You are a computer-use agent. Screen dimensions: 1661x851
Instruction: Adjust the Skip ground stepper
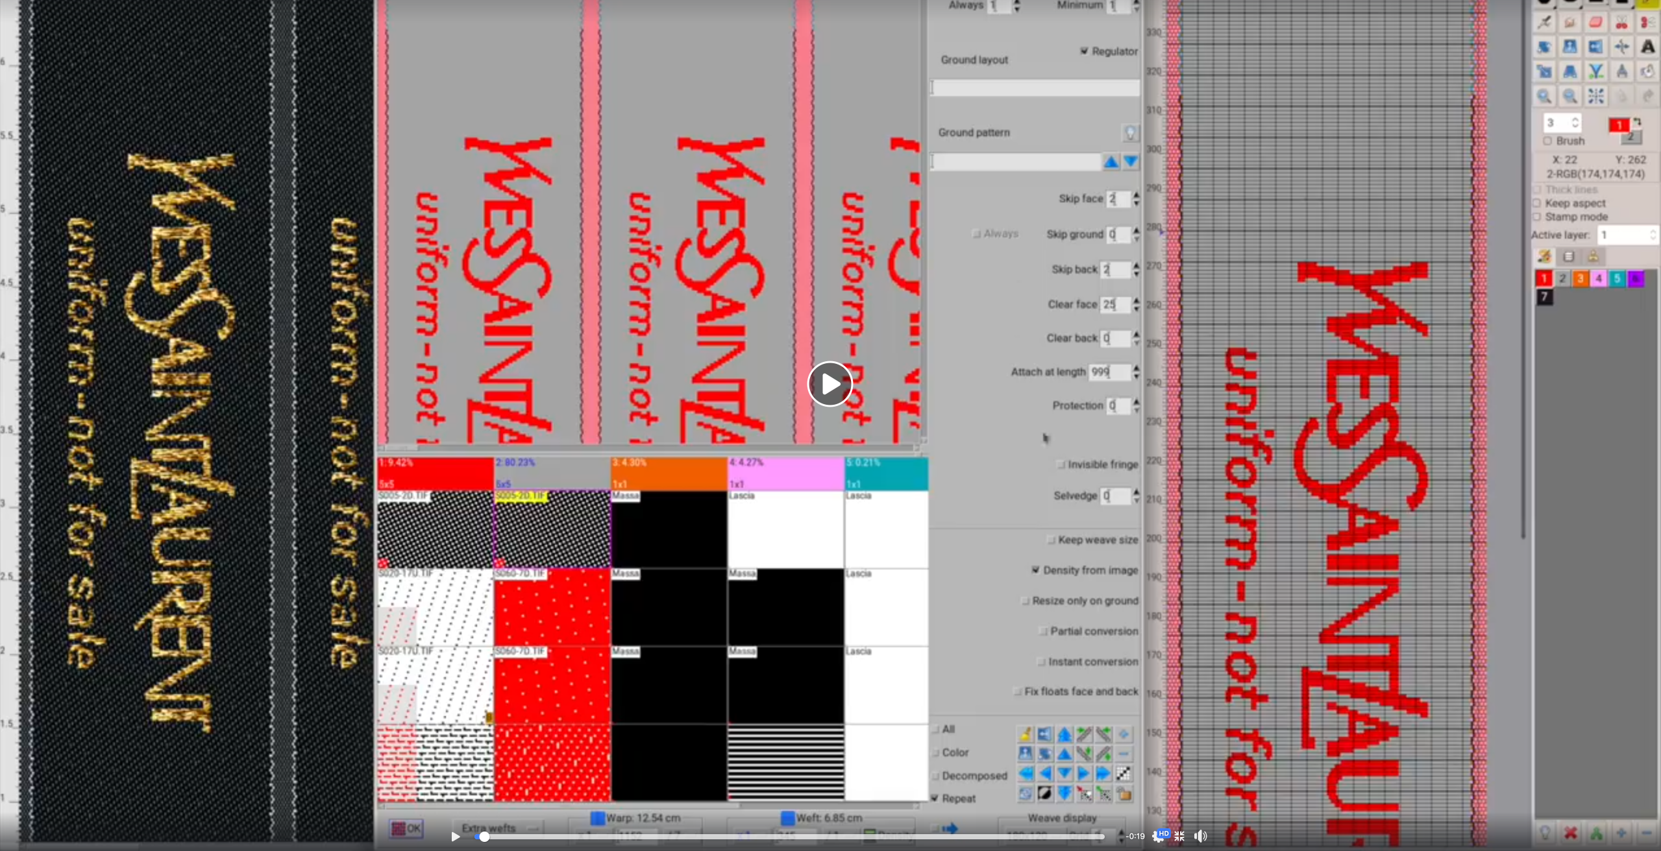1136,234
